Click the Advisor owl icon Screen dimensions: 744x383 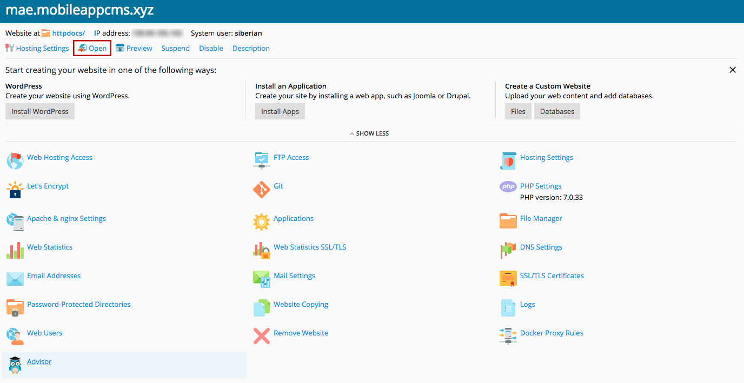coord(15,365)
